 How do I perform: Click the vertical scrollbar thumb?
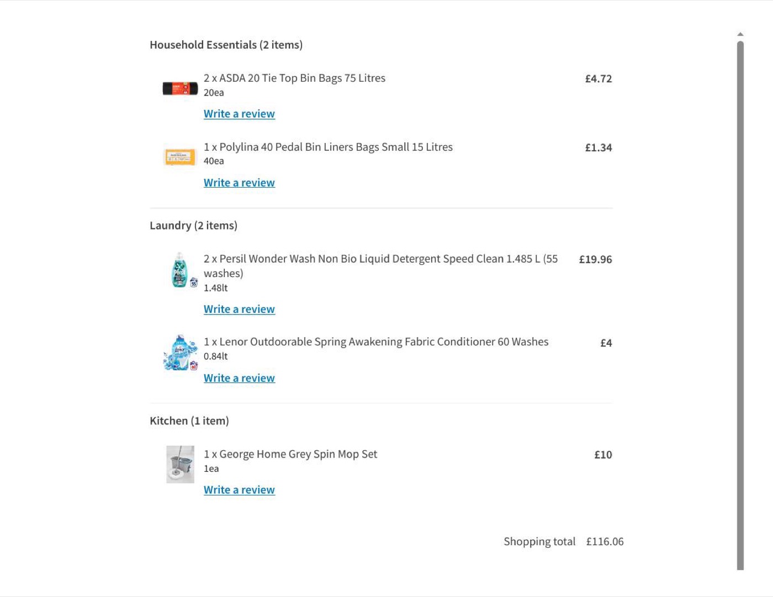tap(740, 305)
